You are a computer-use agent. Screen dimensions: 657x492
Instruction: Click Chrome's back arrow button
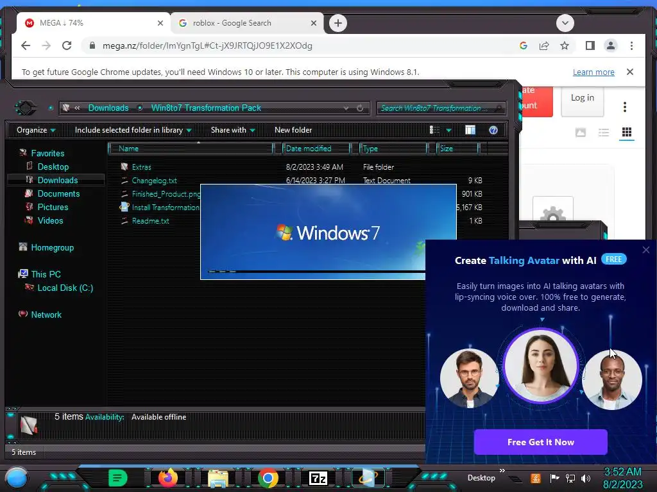(26, 45)
